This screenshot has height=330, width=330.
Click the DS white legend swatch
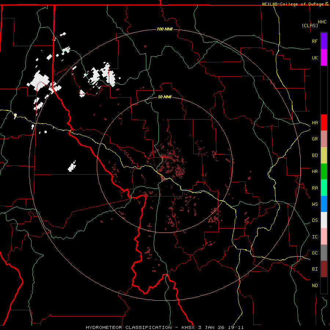click(324, 220)
